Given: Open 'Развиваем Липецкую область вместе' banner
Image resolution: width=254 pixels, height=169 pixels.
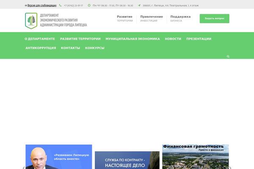Looking at the screenshot, I should [59, 157].
